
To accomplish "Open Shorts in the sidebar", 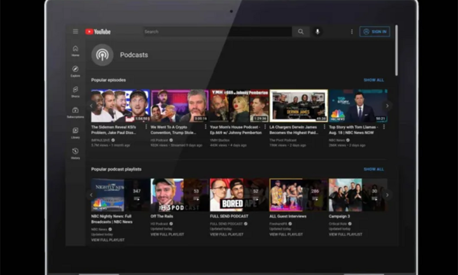I will [75, 92].
